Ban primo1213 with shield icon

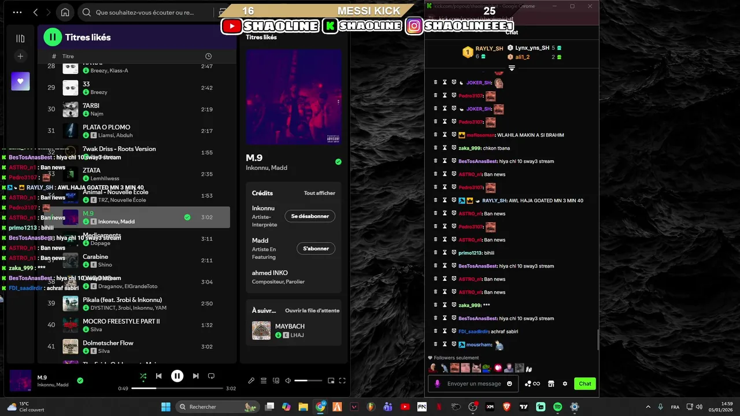pos(454,252)
